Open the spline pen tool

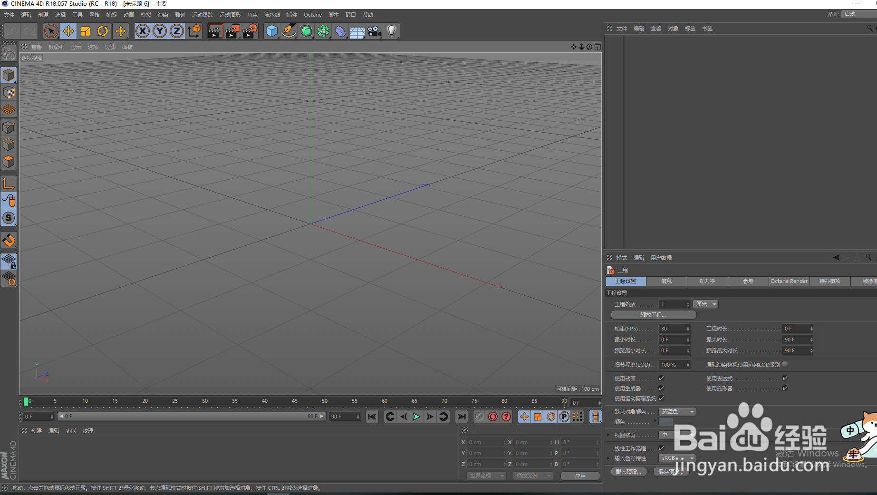click(x=289, y=31)
